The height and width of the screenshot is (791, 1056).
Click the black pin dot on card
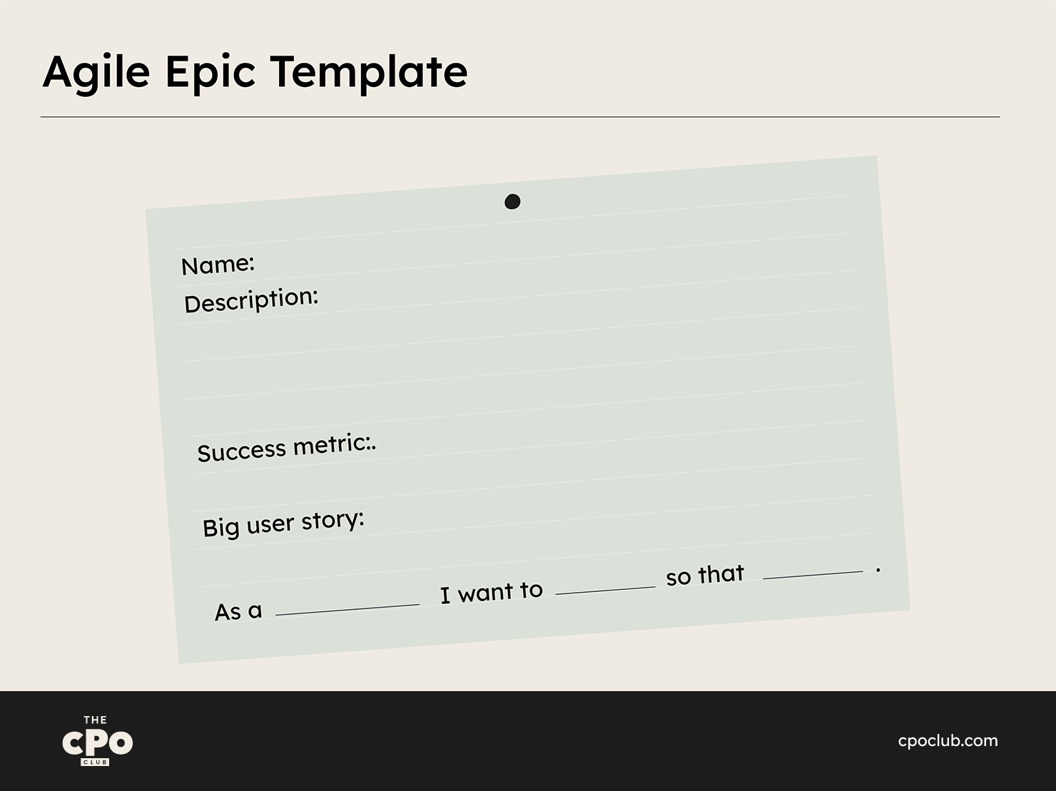(512, 202)
